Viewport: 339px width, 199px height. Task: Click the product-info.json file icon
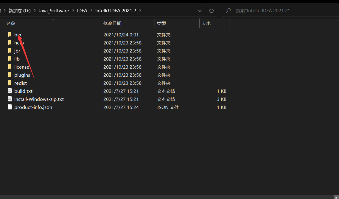10,107
